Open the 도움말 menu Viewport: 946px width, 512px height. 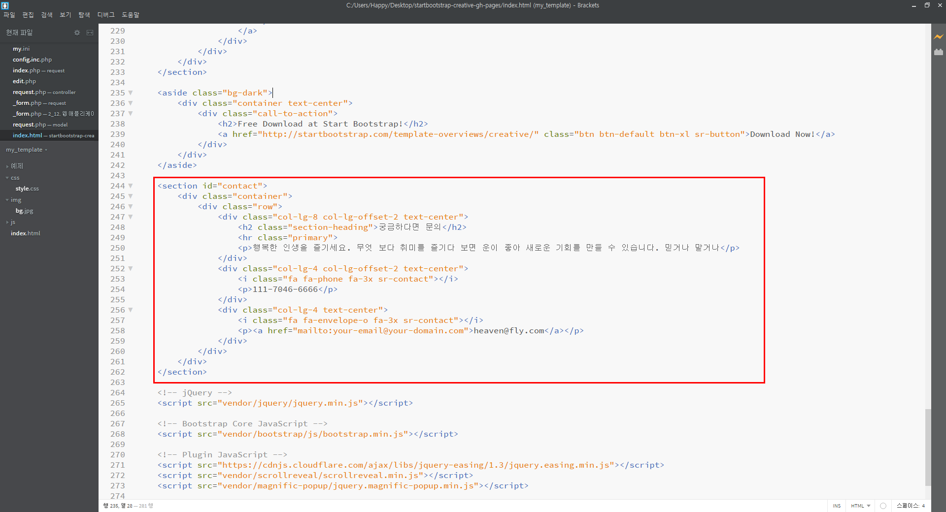[x=131, y=15]
